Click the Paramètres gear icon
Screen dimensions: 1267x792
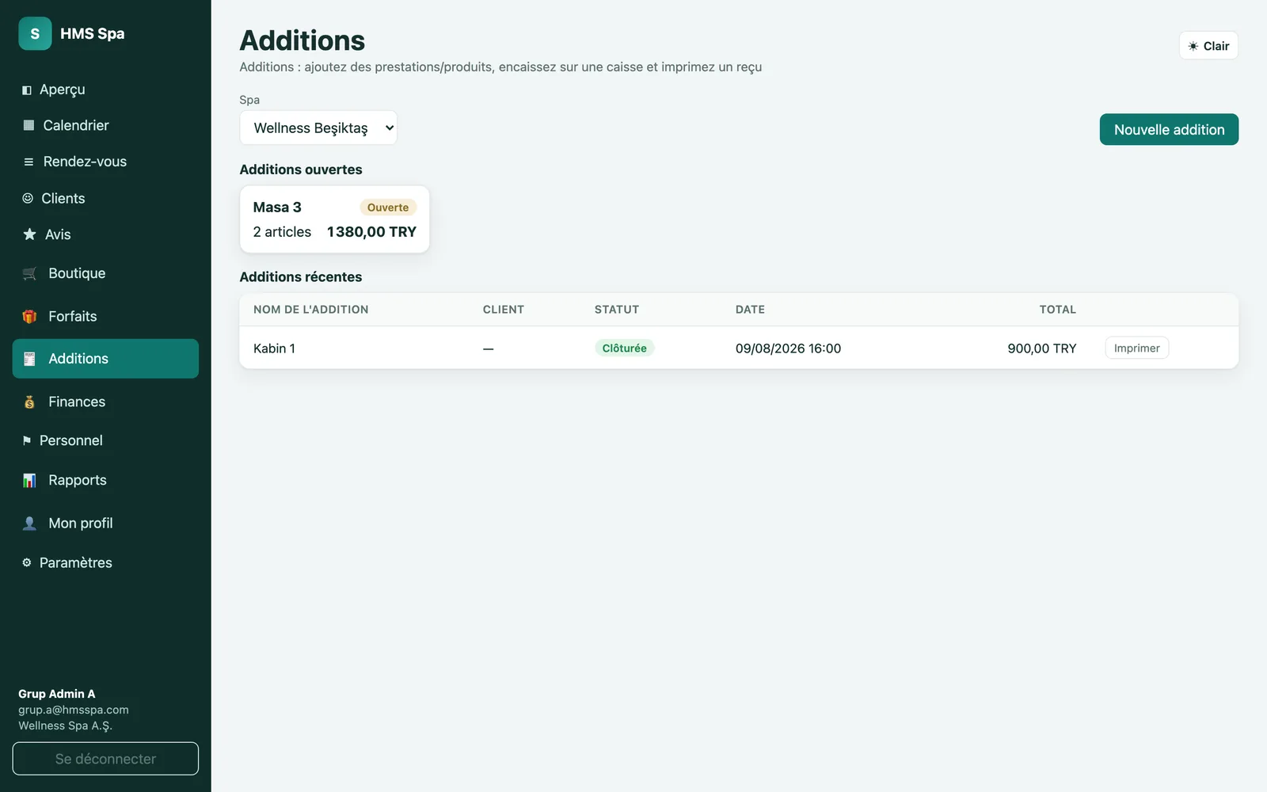click(27, 562)
